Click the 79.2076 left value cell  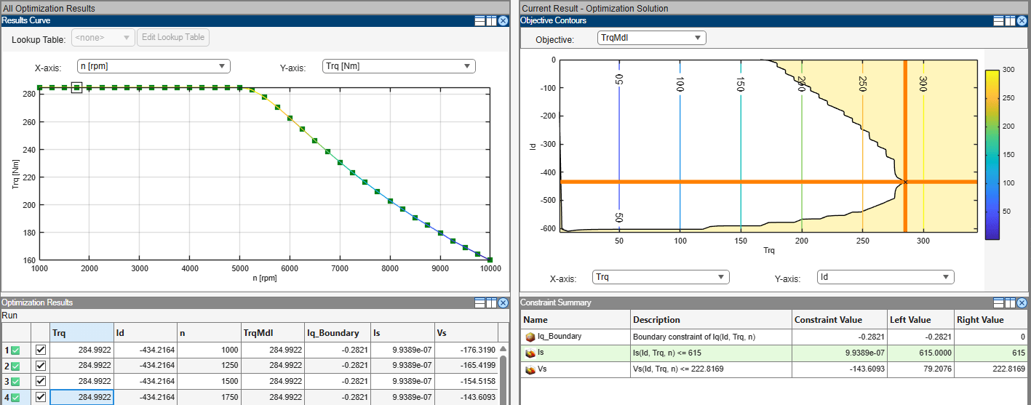pyautogui.click(x=919, y=369)
